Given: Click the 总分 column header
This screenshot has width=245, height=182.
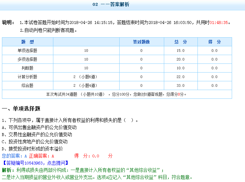Looking at the screenshot, I should click(181, 42).
